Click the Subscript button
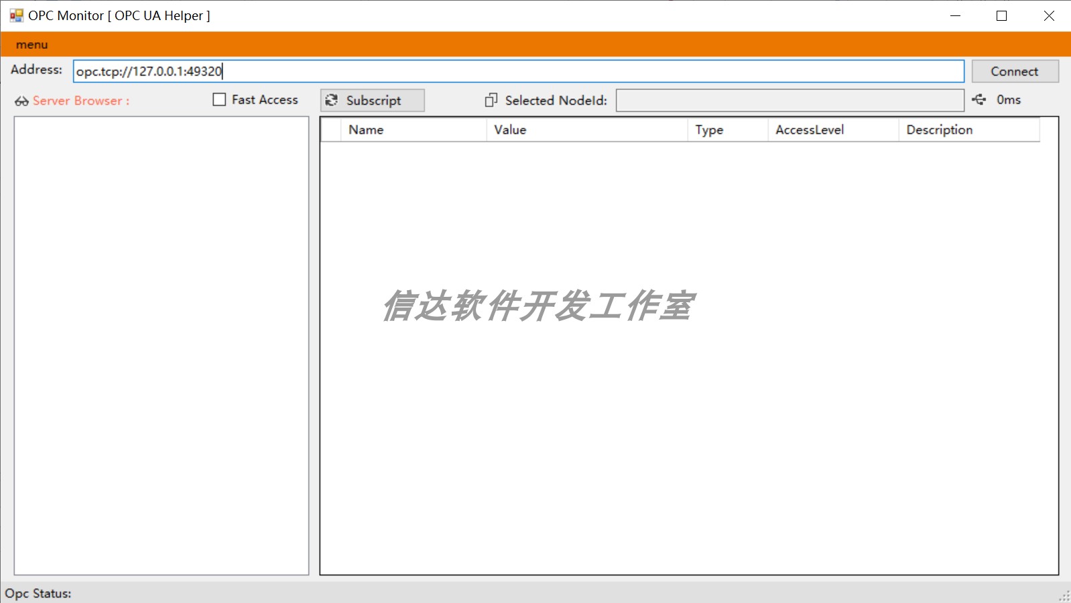1071x603 pixels. tap(372, 100)
